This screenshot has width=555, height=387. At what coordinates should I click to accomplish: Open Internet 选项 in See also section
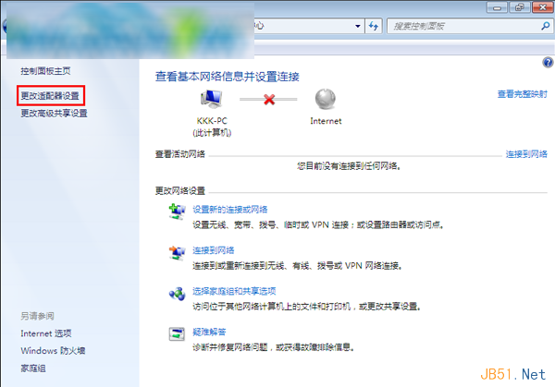pos(45,333)
